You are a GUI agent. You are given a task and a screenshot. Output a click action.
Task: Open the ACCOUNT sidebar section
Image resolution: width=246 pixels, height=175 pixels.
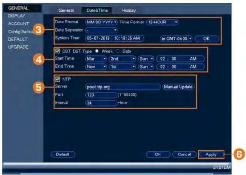19,23
